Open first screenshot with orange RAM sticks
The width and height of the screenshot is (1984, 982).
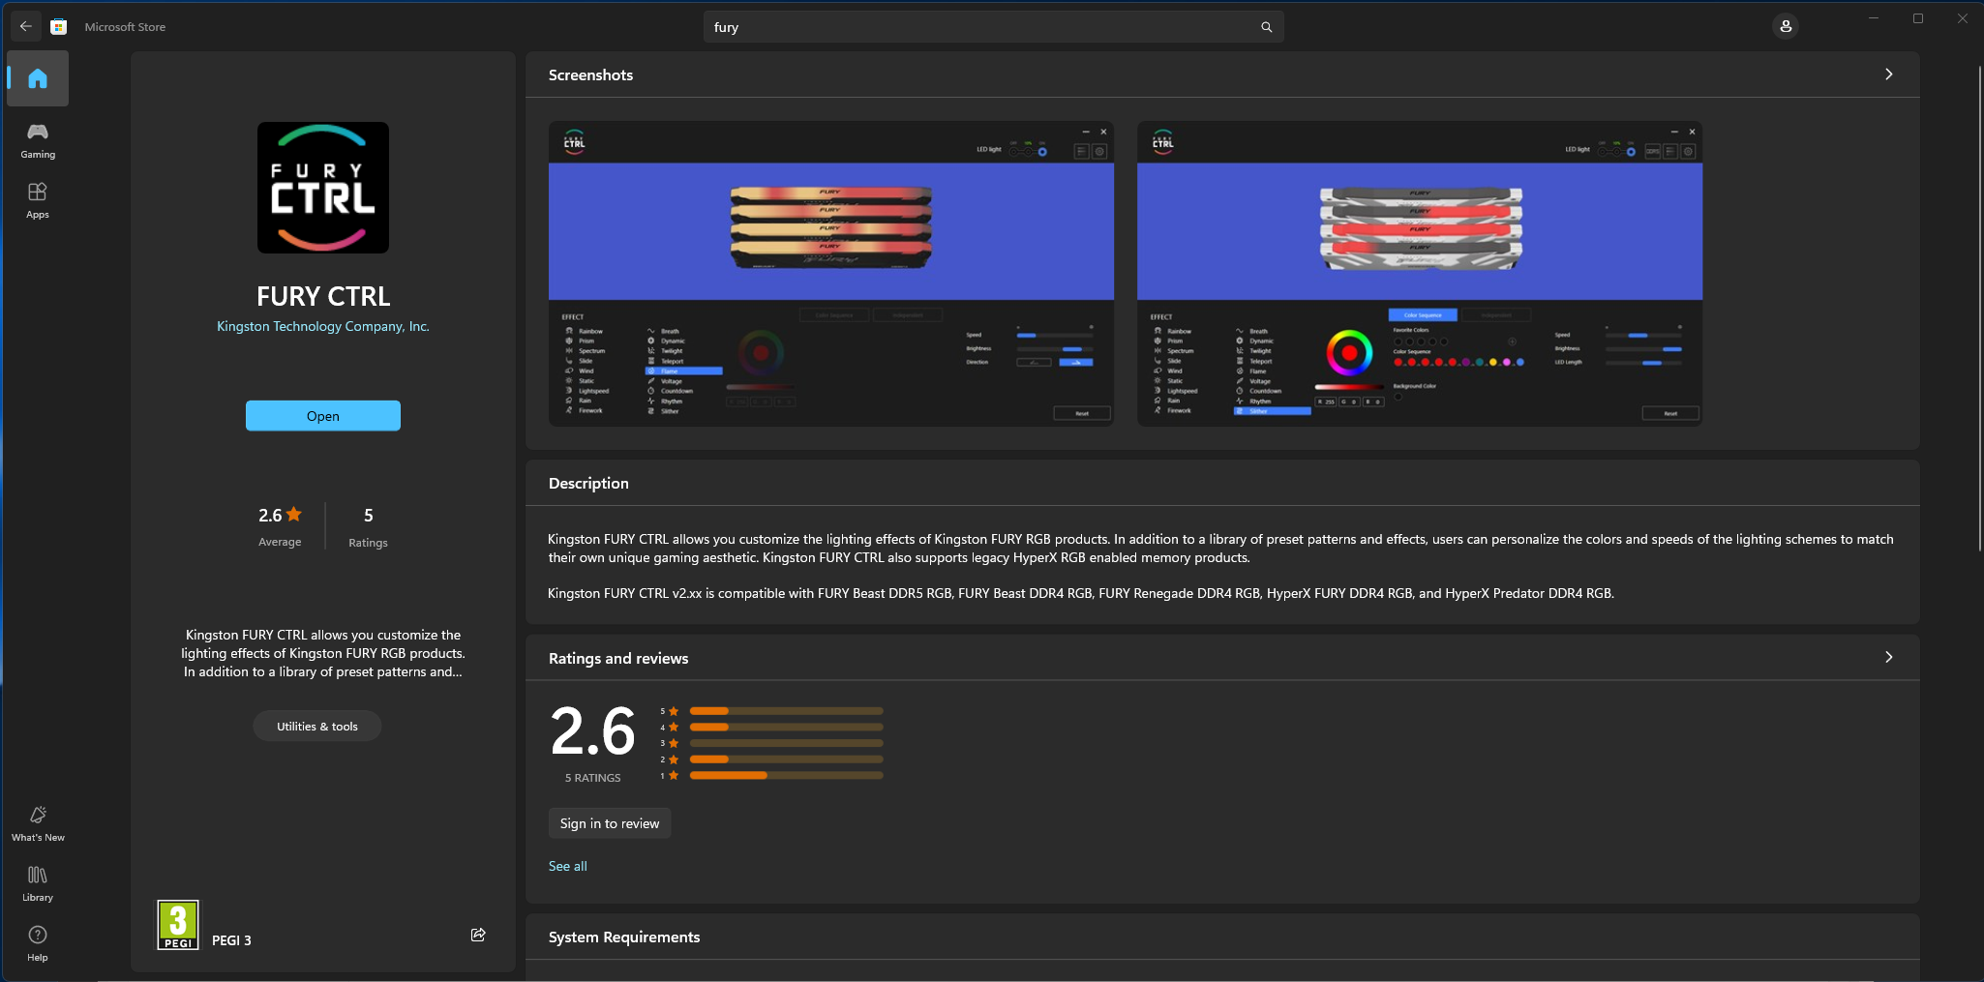pyautogui.click(x=831, y=274)
